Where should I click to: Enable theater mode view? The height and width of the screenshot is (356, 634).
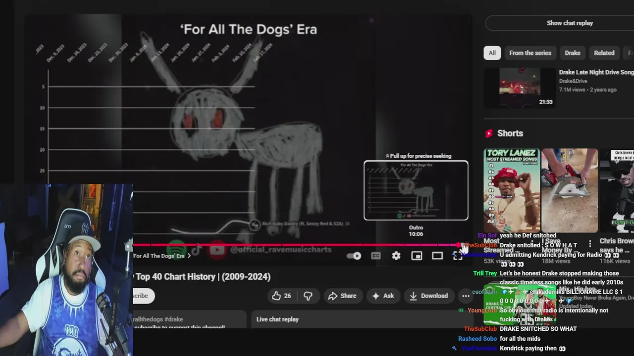(437, 256)
